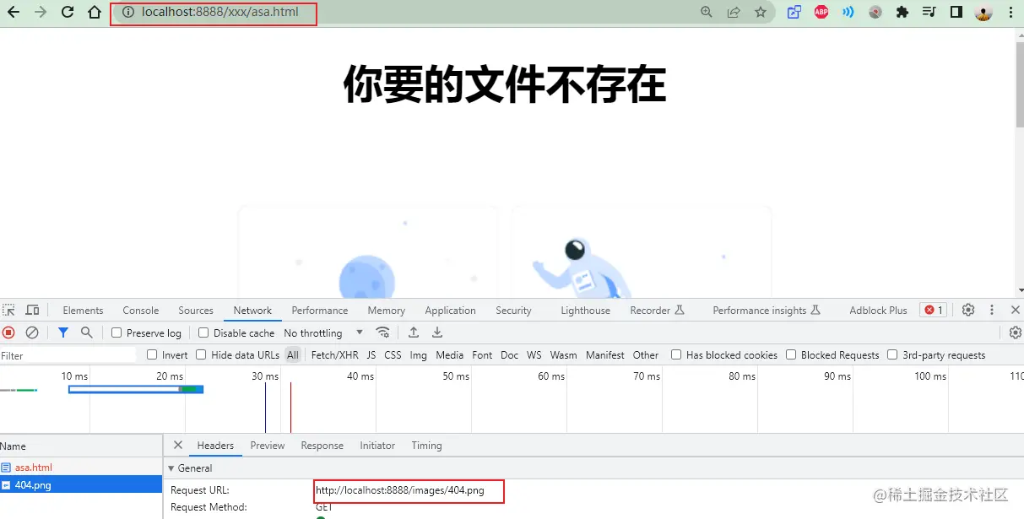The height and width of the screenshot is (519, 1024).
Task: Open the Lighthouse tab
Action: click(x=585, y=311)
